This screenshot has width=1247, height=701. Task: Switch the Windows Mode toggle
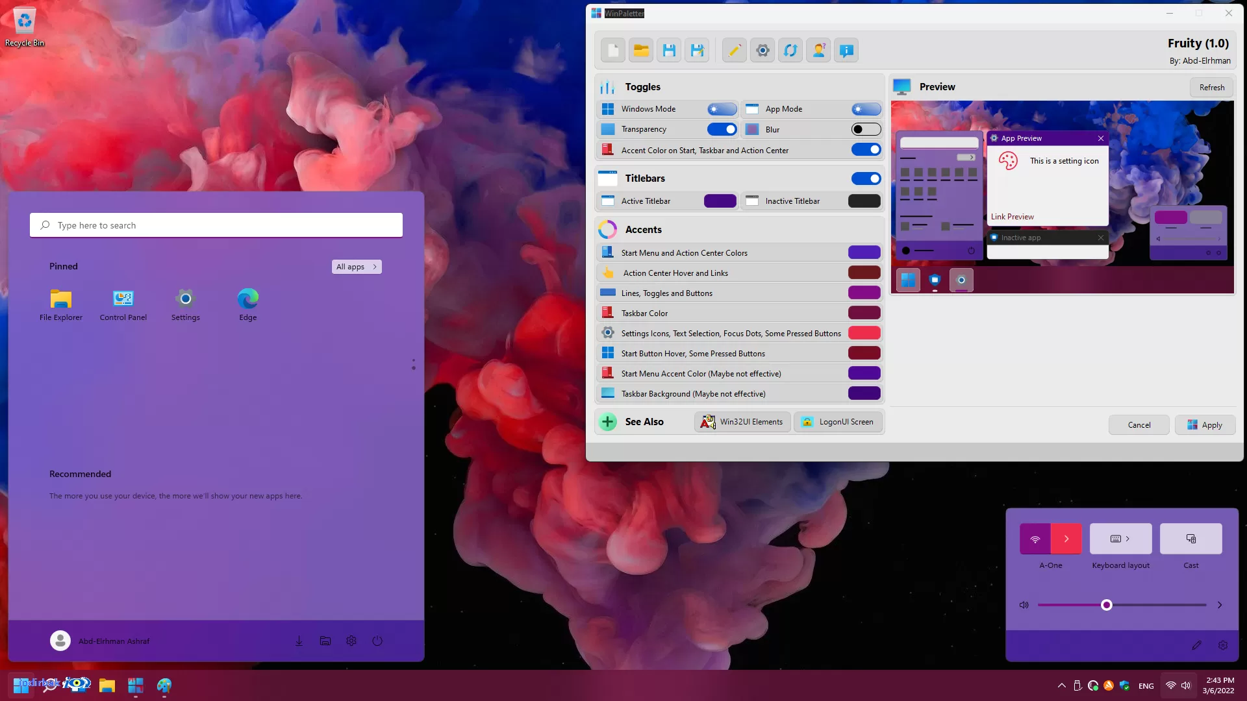pyautogui.click(x=722, y=109)
